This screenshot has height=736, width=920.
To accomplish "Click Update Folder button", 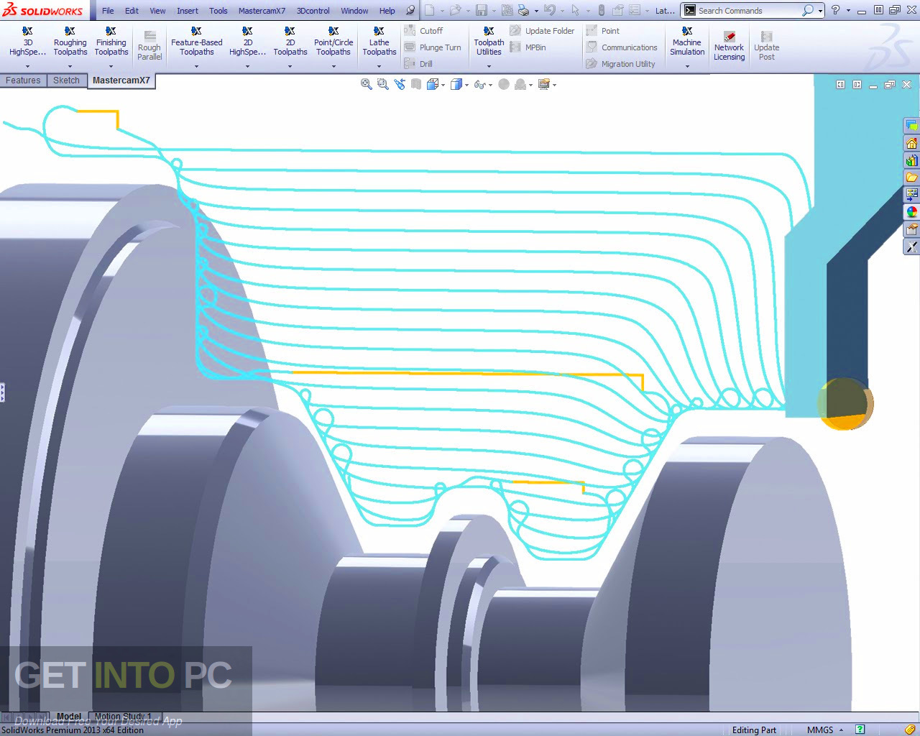I will [x=542, y=31].
